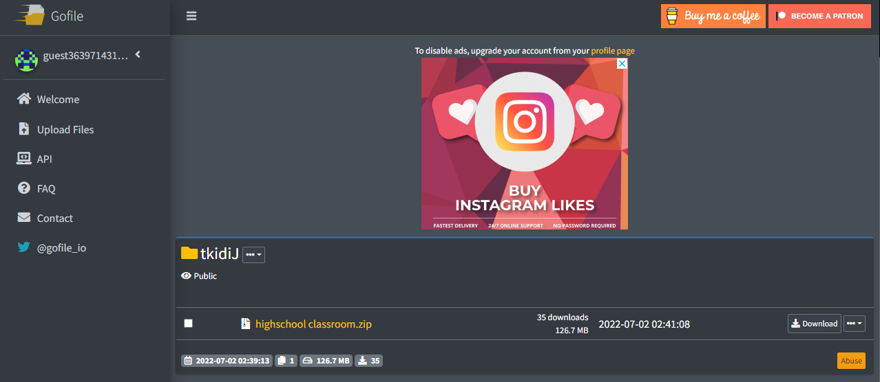Open the tkidiJ folder options dropdown
Screen dimensions: 880x382
coord(253,255)
